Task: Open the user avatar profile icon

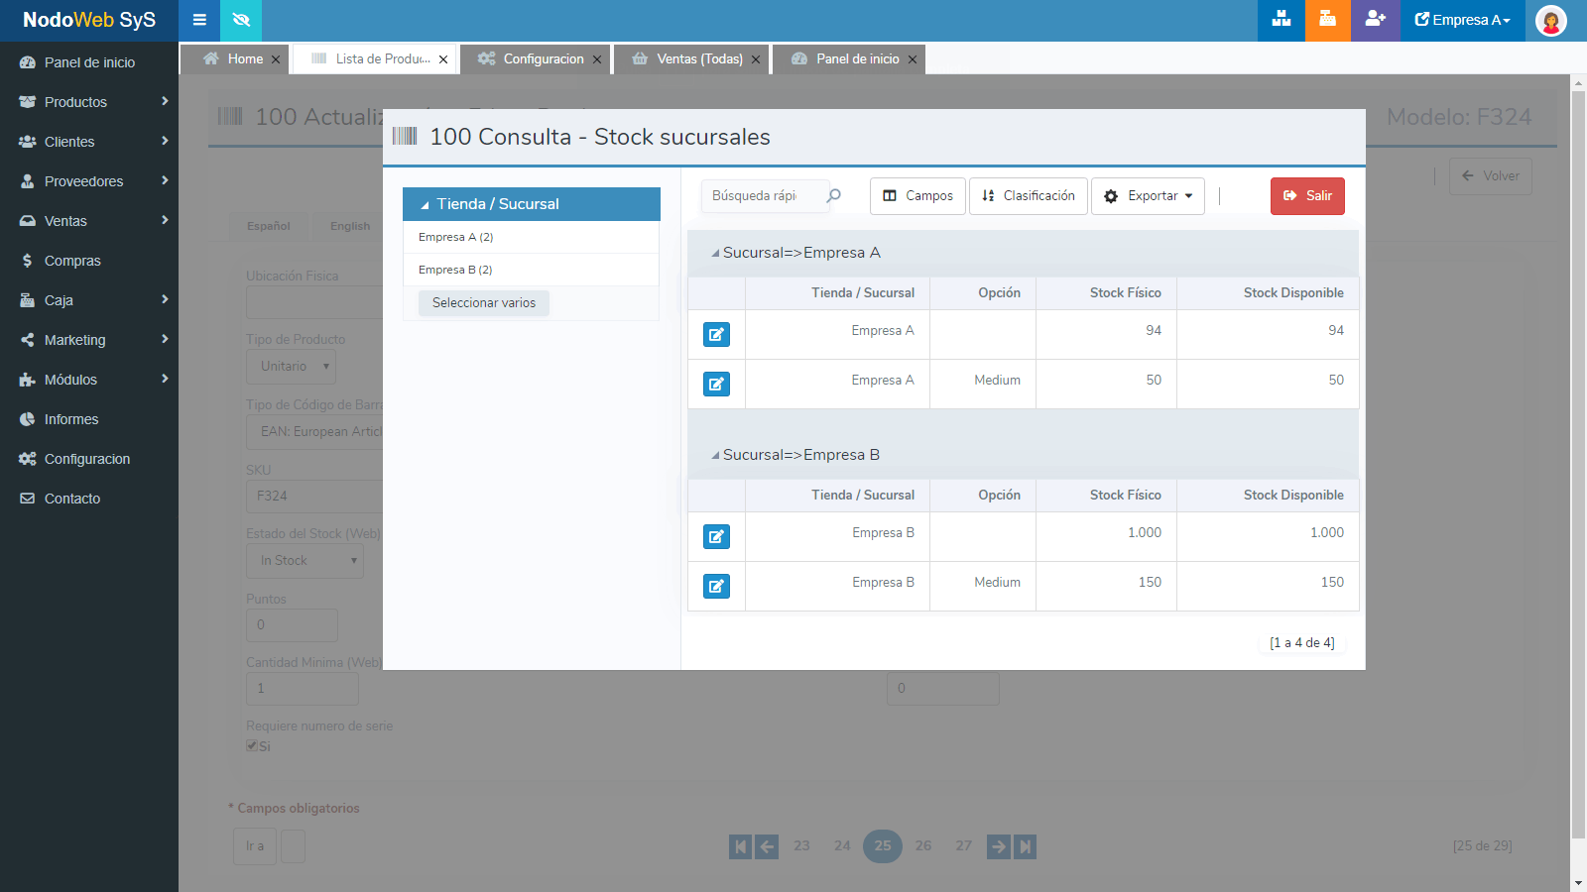Action: (x=1550, y=20)
